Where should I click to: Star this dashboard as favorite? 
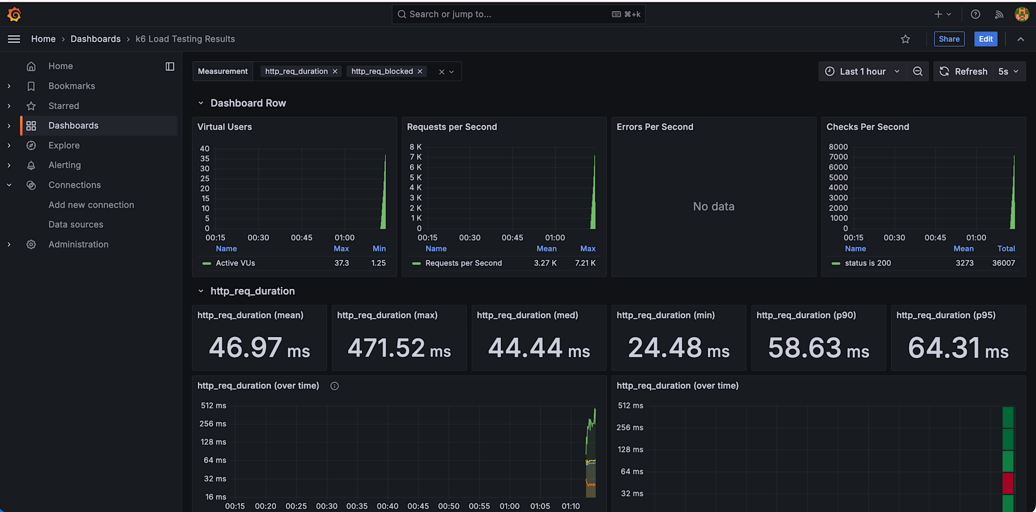coord(905,39)
